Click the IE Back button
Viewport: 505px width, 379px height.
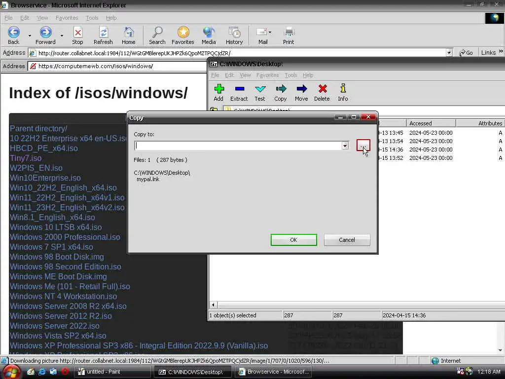point(13,36)
